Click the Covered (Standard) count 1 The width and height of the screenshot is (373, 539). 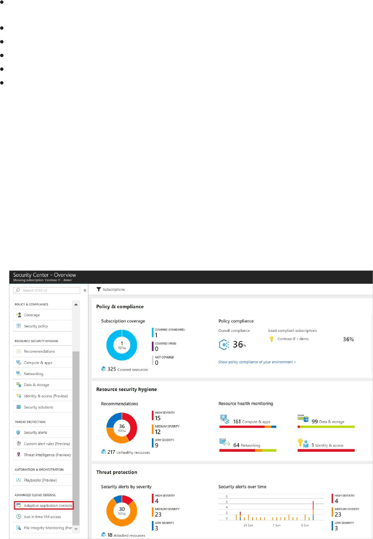(156, 335)
